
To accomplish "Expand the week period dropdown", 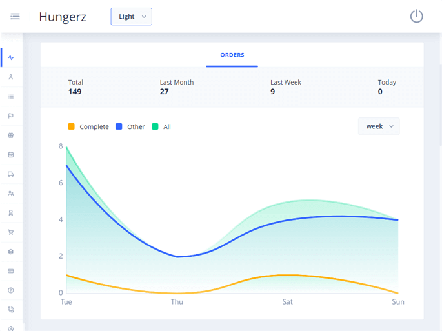I will [x=379, y=126].
